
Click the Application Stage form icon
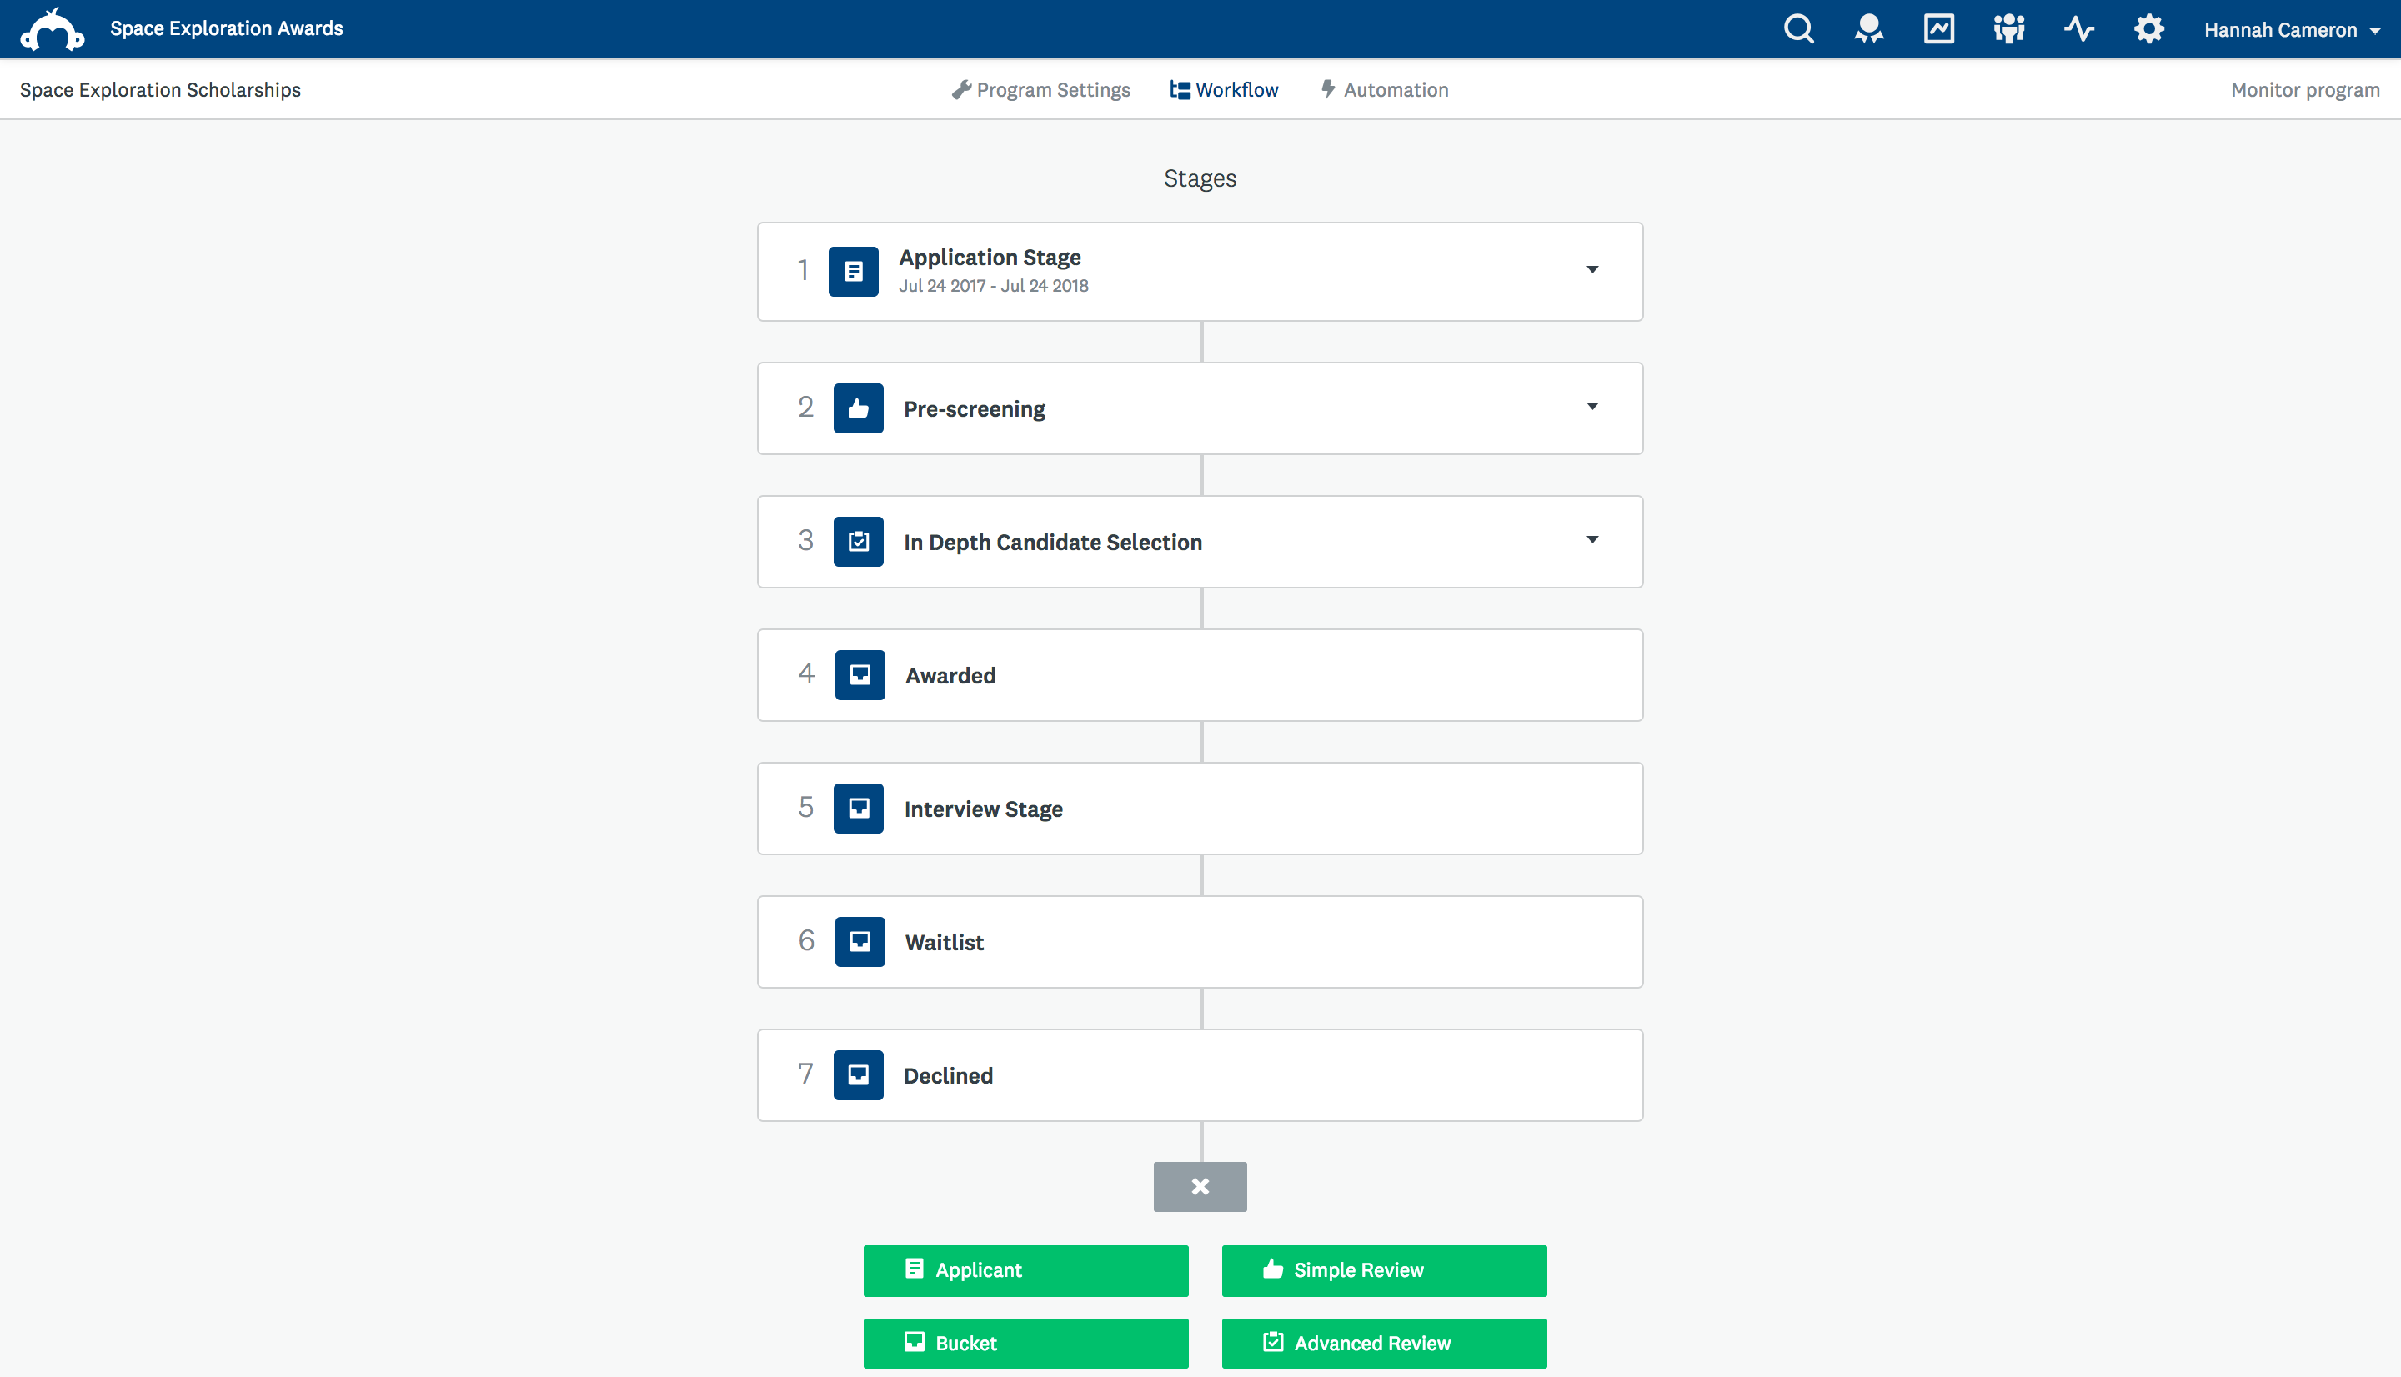[853, 272]
